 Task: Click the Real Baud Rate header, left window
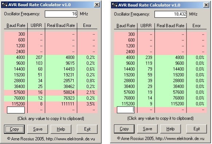(61, 25)
